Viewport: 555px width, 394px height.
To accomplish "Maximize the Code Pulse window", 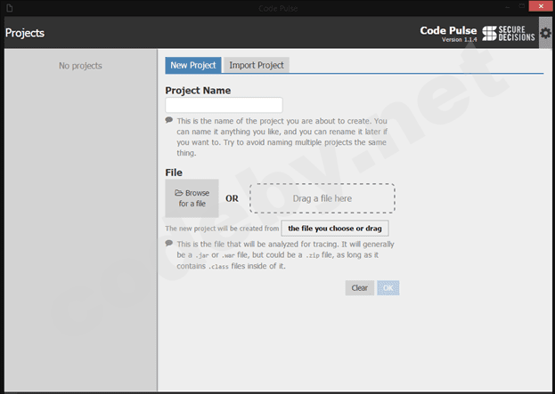I will 522,6.
